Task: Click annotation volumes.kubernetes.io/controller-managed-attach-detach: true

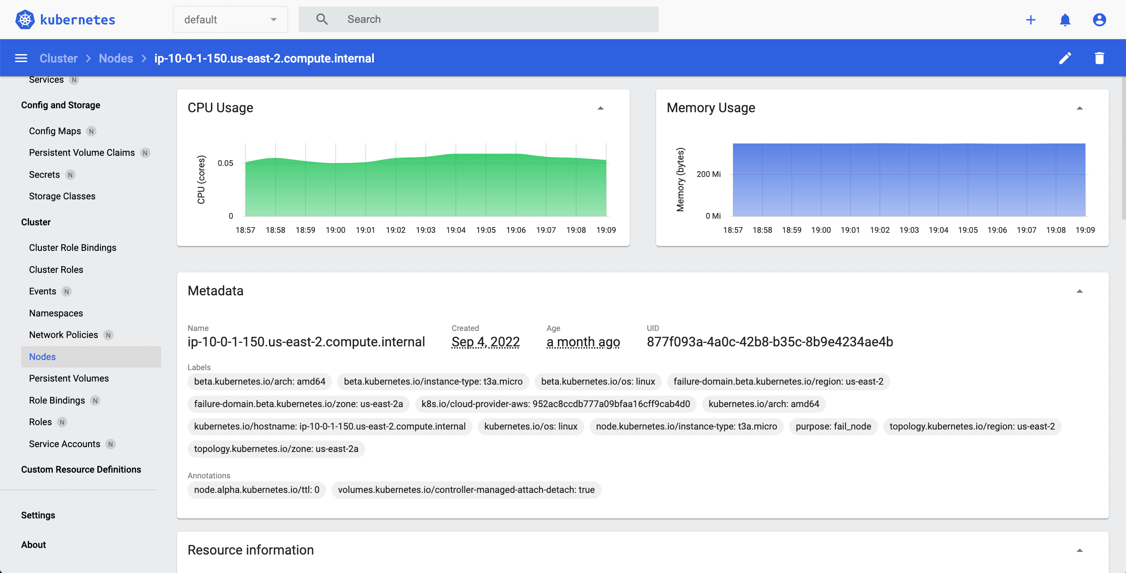Action: tap(466, 490)
